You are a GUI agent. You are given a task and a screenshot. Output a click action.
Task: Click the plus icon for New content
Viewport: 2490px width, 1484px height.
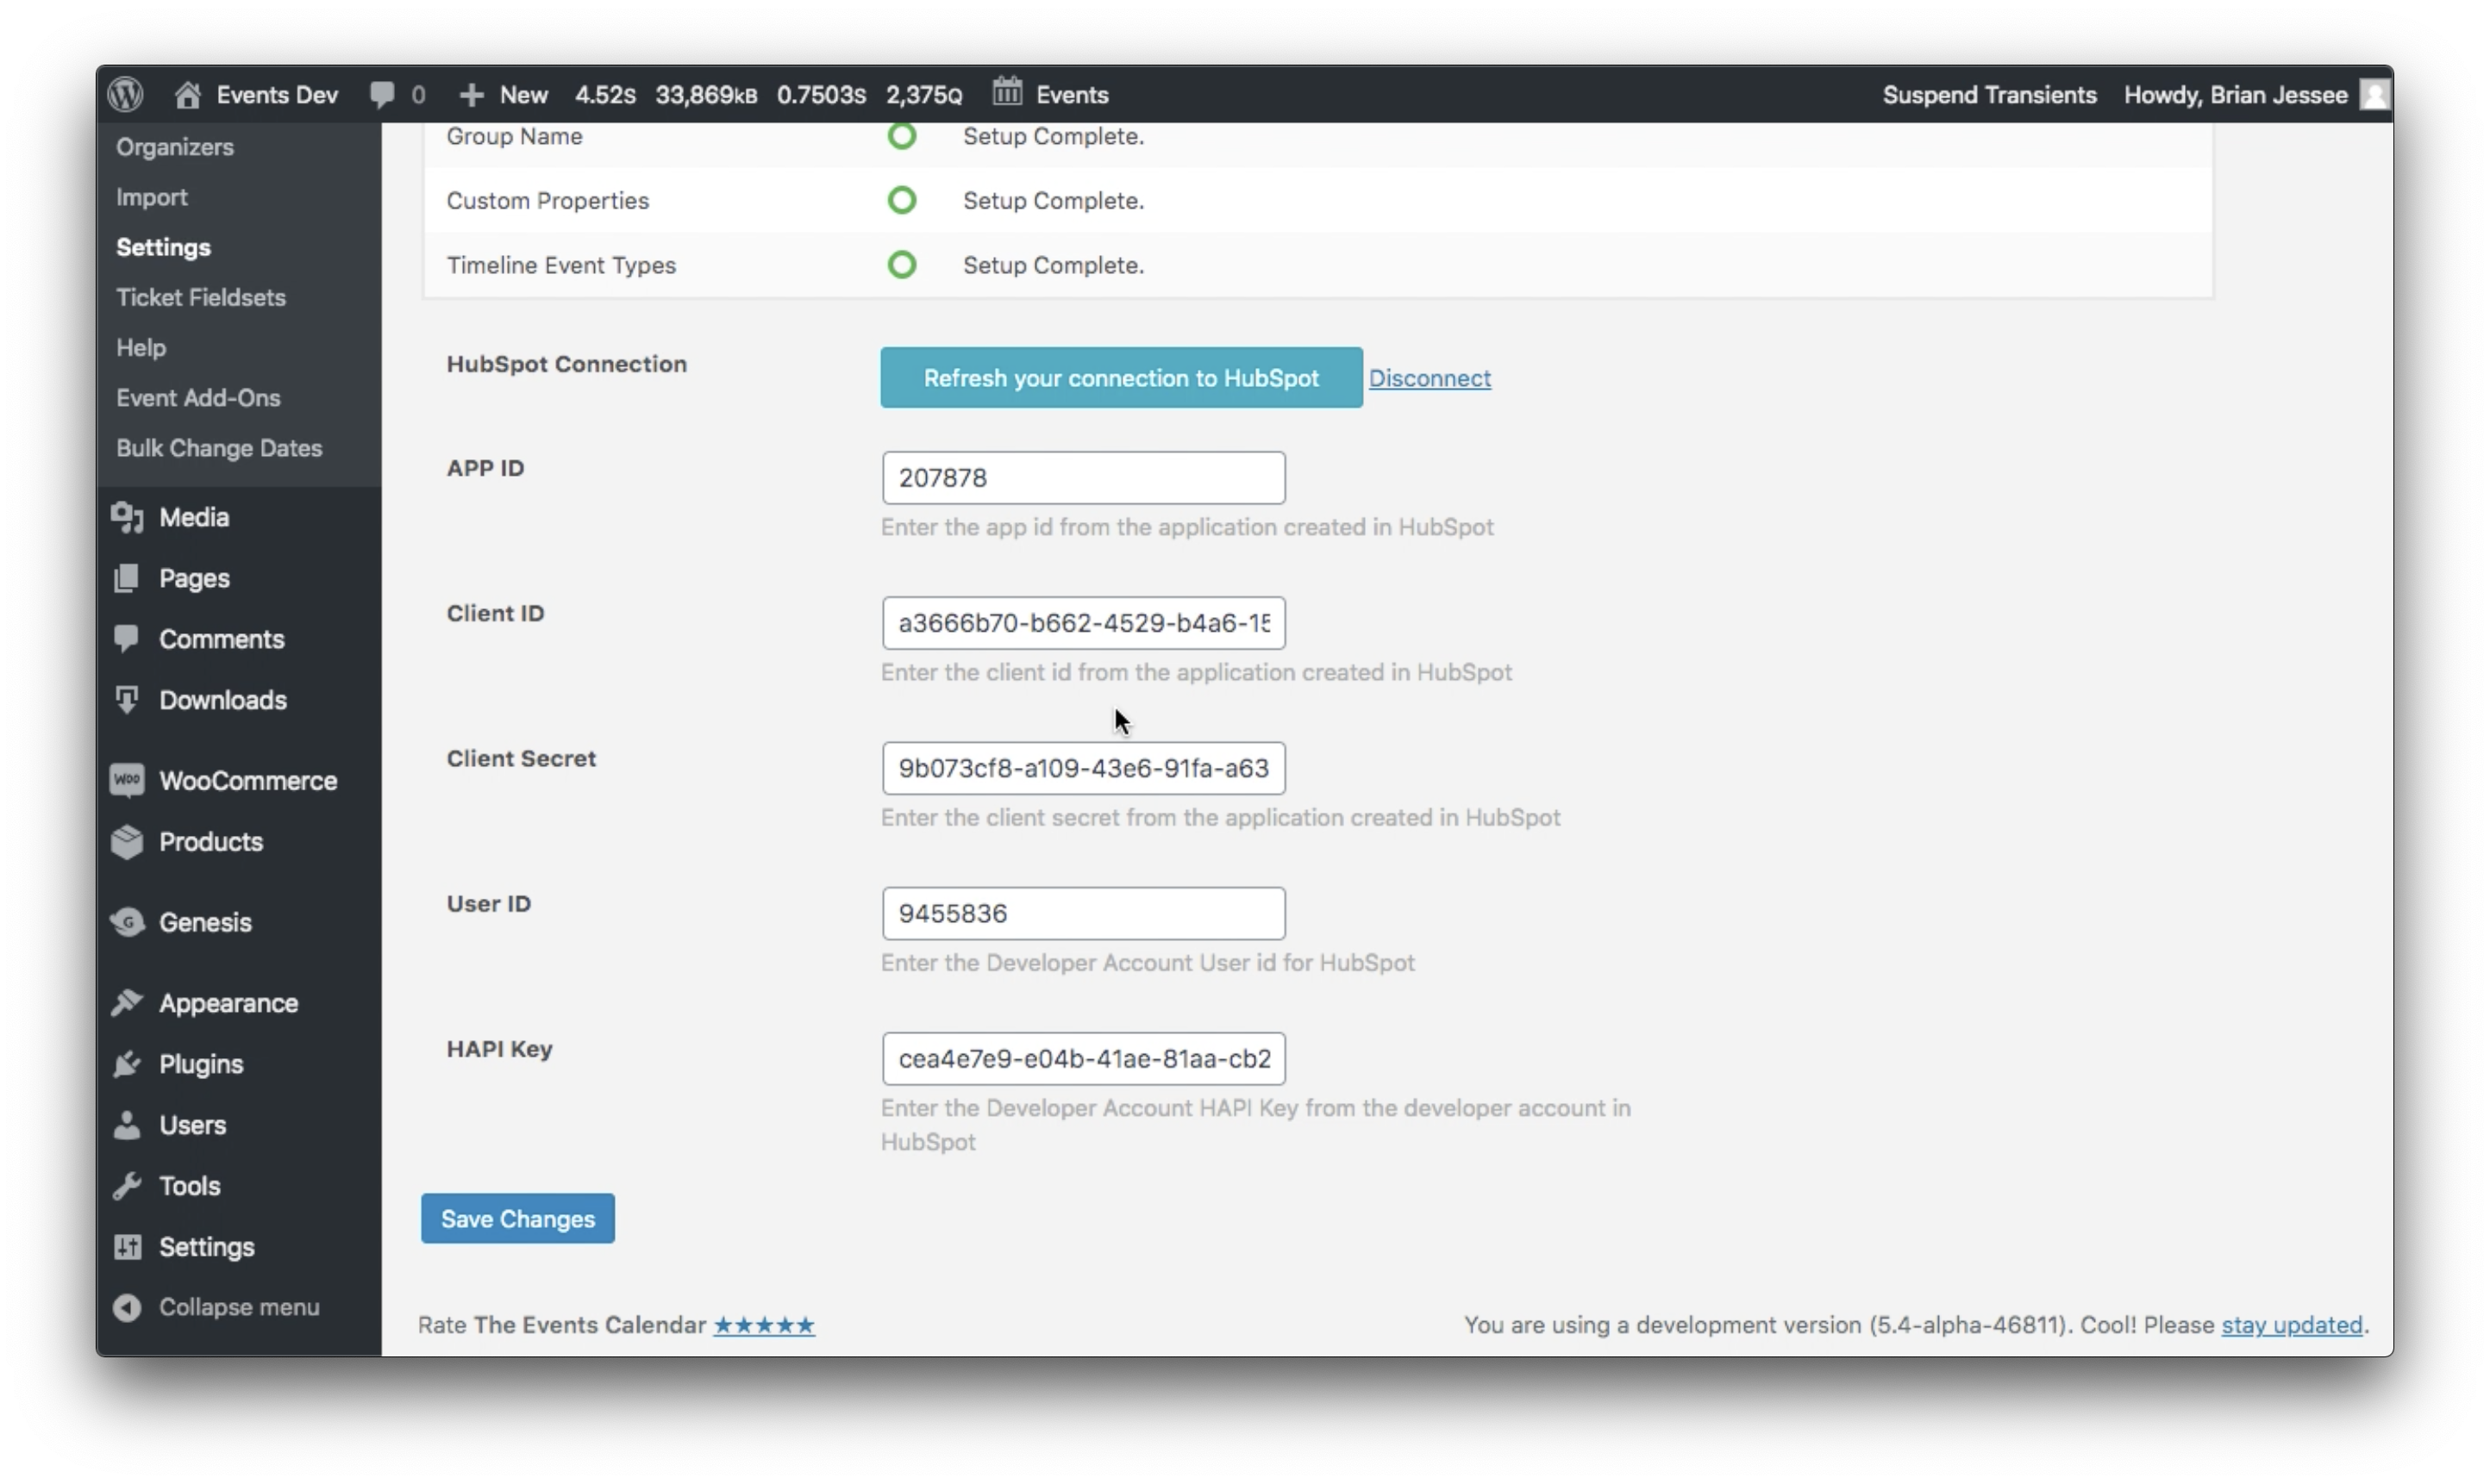click(470, 94)
